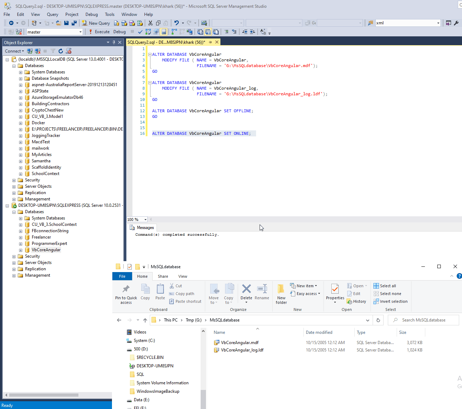Refresh the Object Explorer tree
Viewport: 462px width, 409px height.
(x=61, y=51)
